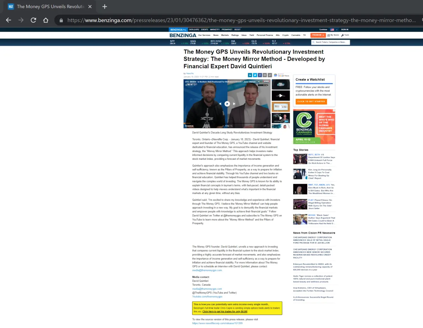Open DATA & APIS in top bar
The image size is (423, 328).
194,30
